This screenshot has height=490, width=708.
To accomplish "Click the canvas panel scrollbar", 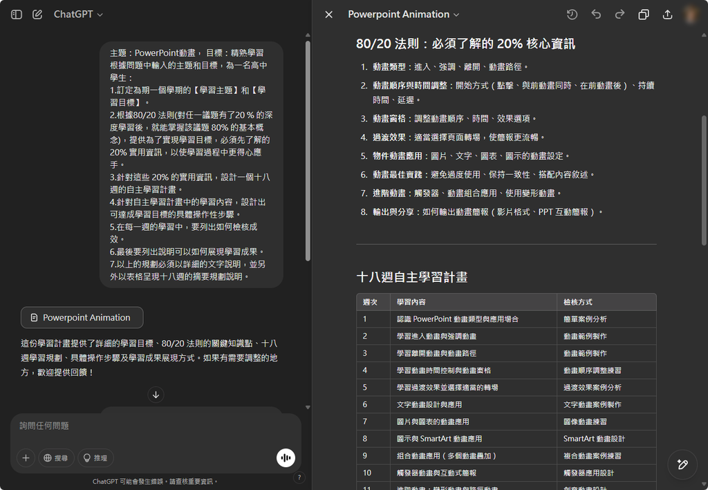I will 704,180.
